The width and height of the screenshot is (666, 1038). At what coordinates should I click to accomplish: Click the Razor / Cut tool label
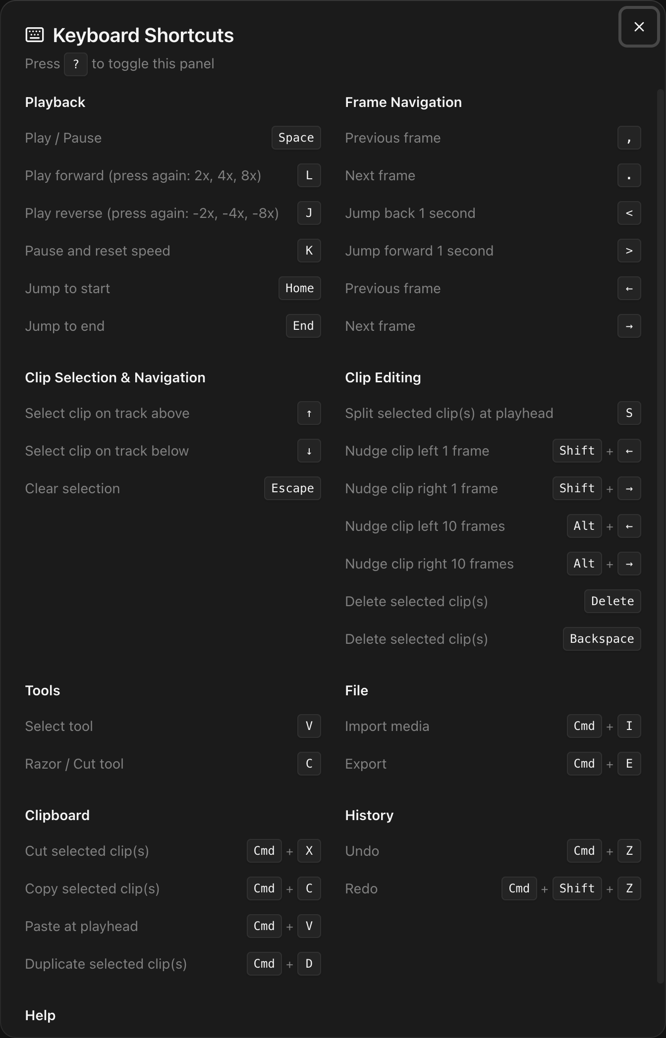tap(74, 764)
